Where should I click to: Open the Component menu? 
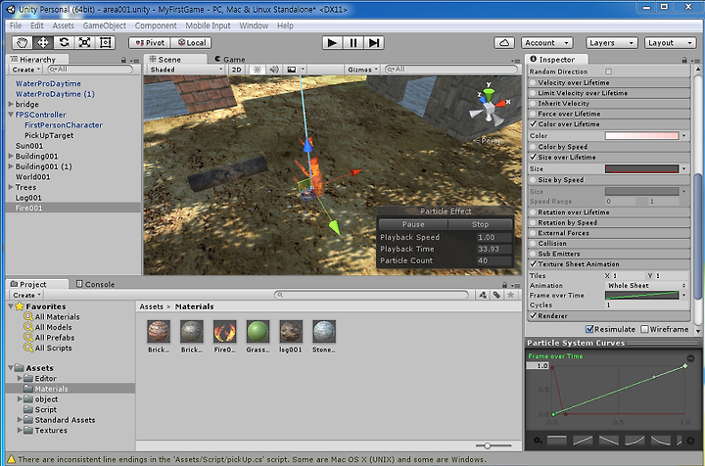pos(156,25)
